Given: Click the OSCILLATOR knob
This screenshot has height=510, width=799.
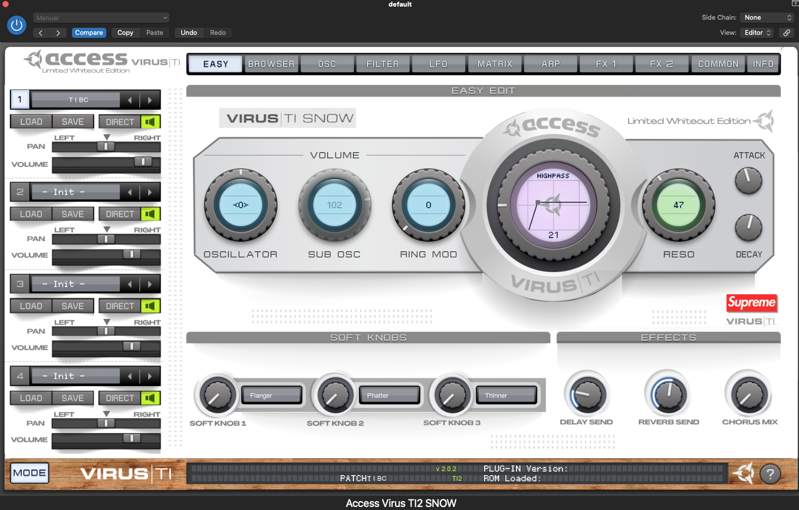Looking at the screenshot, I should click(x=241, y=205).
